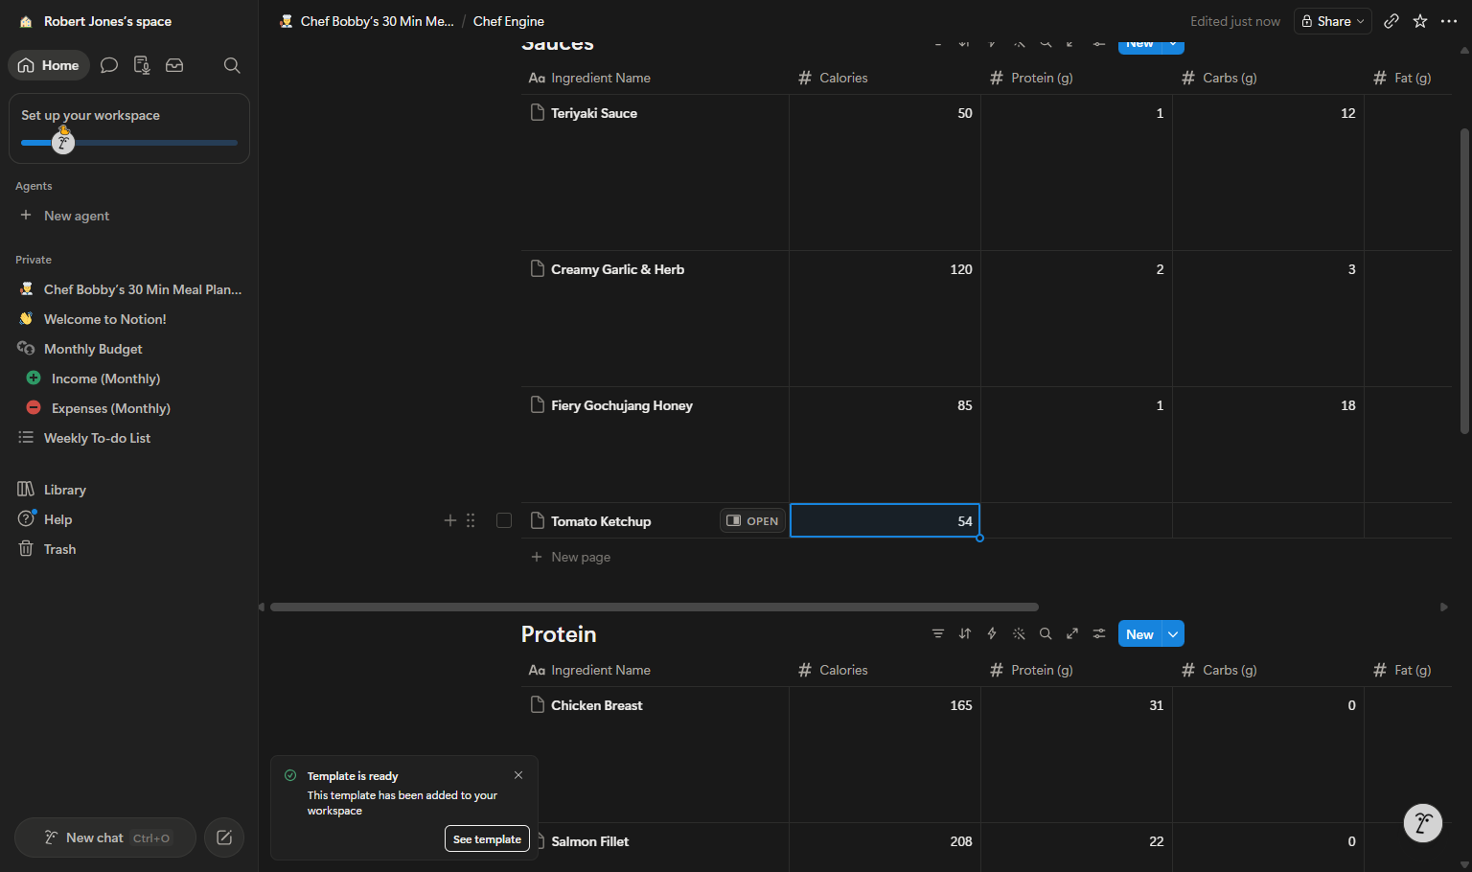The width and height of the screenshot is (1472, 872).
Task: Open Weekly To-do List in sidebar
Action: pos(129,438)
